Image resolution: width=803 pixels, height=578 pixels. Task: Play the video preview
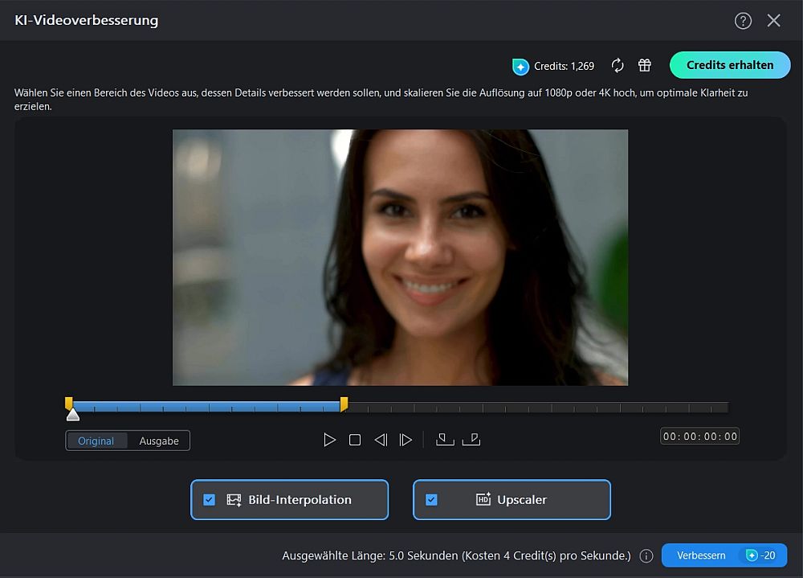[x=329, y=440]
